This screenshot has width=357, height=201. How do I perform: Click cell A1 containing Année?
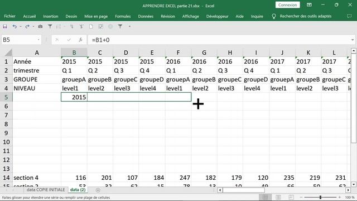37,61
